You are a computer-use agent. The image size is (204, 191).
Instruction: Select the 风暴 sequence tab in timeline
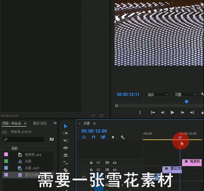pyautogui.click(x=86, y=123)
